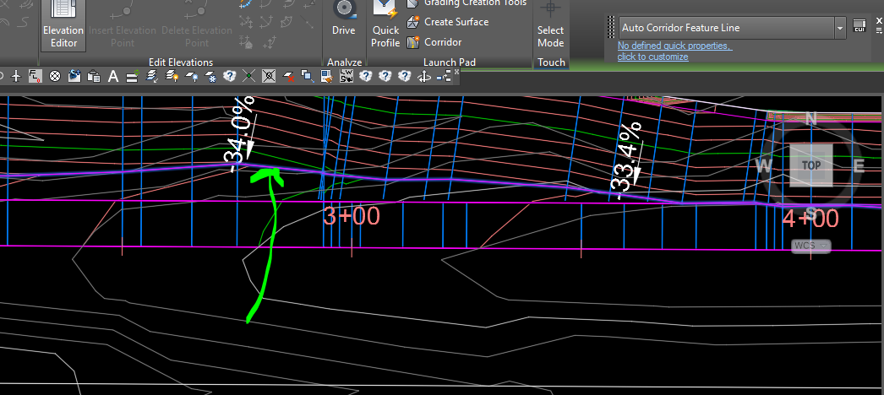Screen dimensions: 884x395
Task: Click the plus crosshair toolbar icon
Action: pyautogui.click(x=16, y=76)
